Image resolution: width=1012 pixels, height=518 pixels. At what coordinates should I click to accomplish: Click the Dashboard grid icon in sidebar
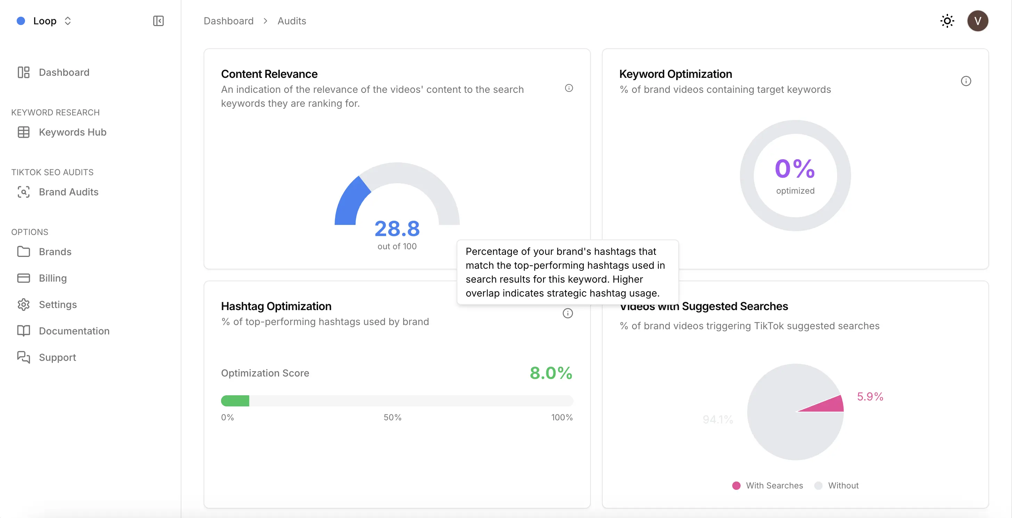pyautogui.click(x=24, y=72)
